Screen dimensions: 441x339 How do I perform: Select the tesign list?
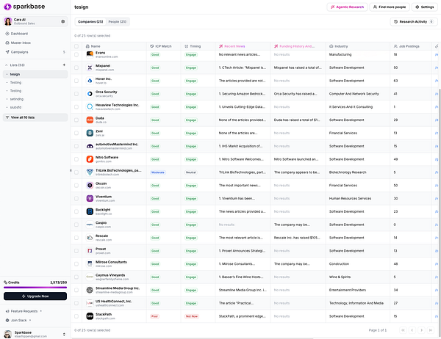[35, 74]
